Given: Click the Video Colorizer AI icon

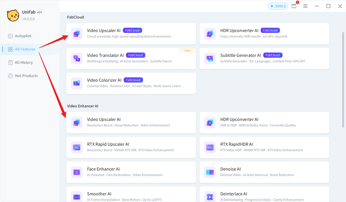Looking at the screenshot, I should [x=77, y=83].
